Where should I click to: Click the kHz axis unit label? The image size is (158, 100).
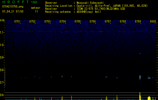tap(2, 20)
